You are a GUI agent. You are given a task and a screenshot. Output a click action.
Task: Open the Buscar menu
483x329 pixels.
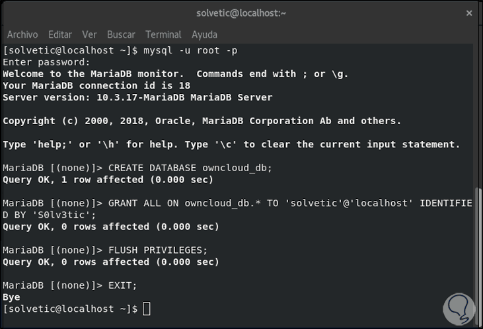pyautogui.click(x=121, y=34)
